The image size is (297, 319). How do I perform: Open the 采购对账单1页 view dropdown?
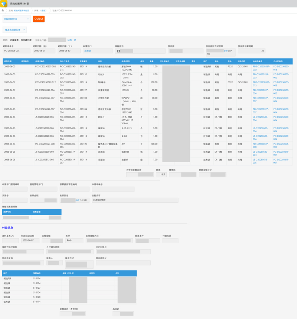coord(17,19)
